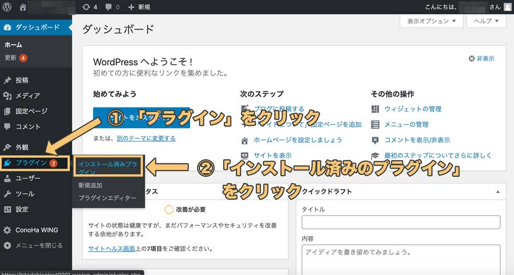
Task: Open 更新 submenu with 4 badge
Action: click(x=16, y=58)
